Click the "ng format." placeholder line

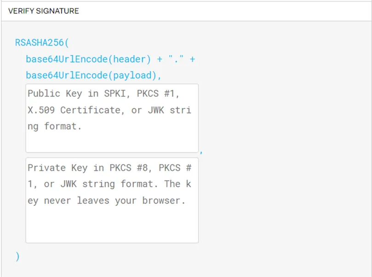pyautogui.click(x=55, y=126)
